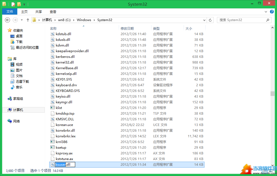Select 计算机 in the address breadcrumb
277x176 pixels.
(47, 20)
